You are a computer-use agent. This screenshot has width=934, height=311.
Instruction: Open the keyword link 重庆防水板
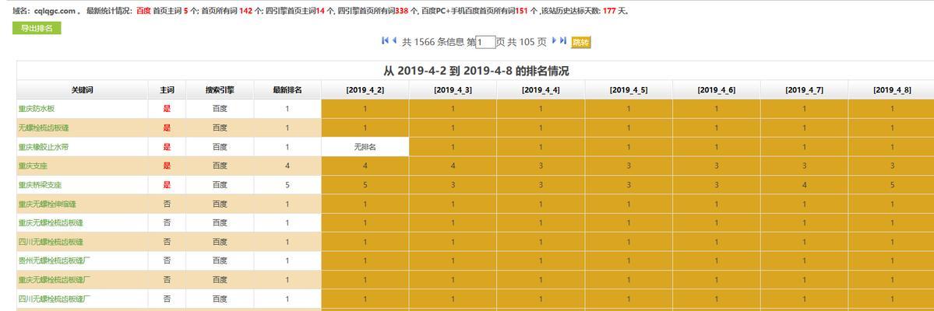[37, 109]
